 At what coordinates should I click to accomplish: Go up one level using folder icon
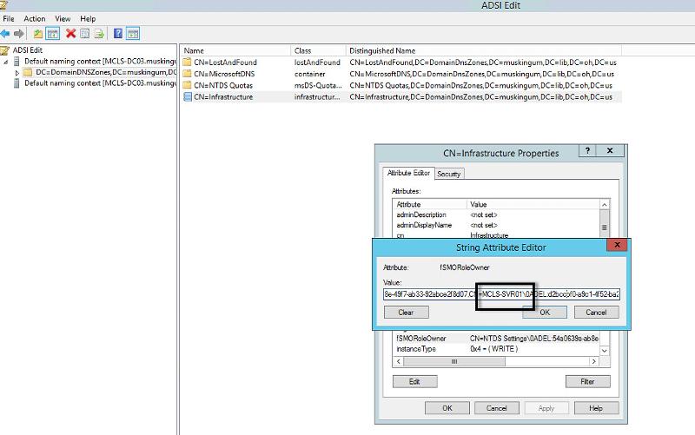pos(38,34)
